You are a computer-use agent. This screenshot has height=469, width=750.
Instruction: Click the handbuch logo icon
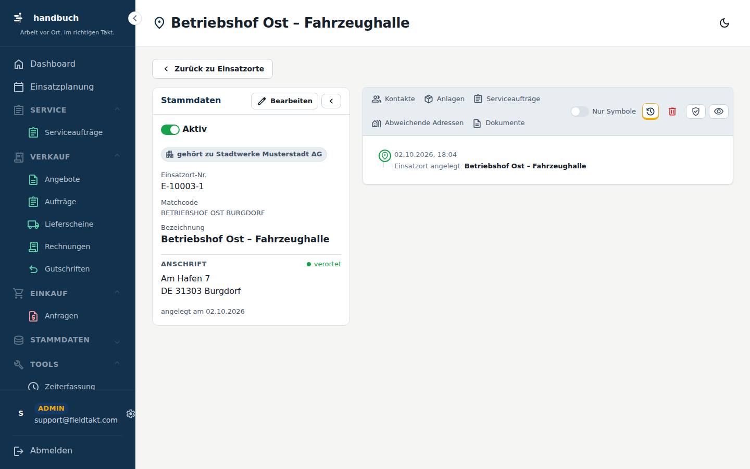tap(19, 18)
